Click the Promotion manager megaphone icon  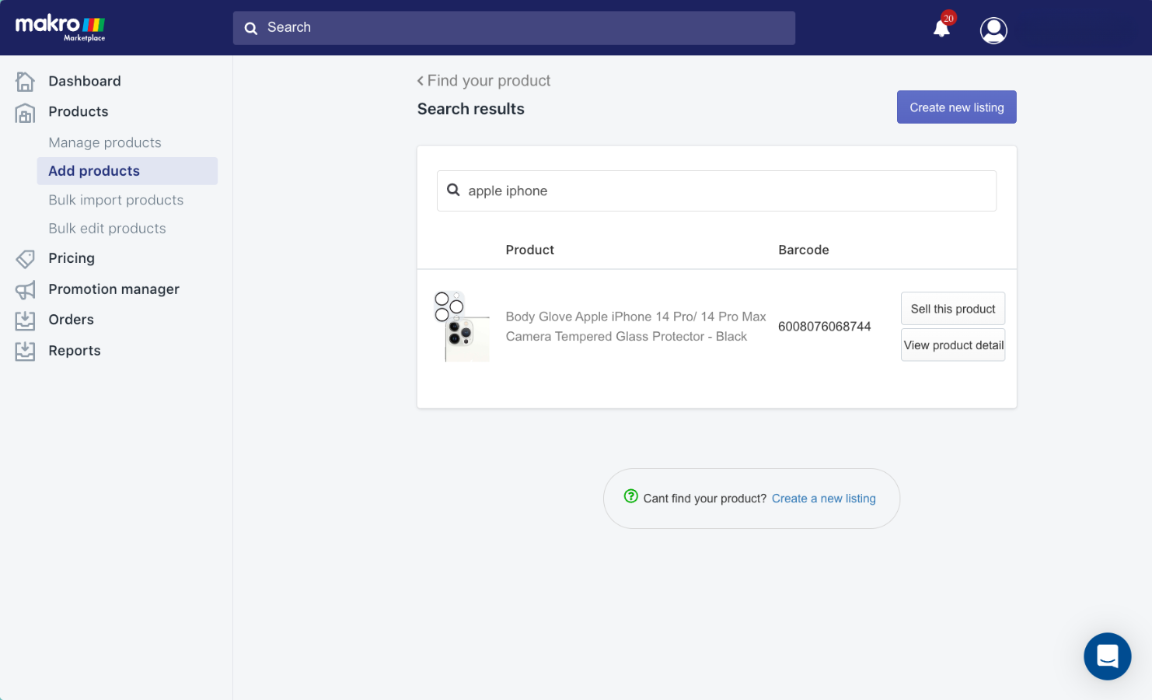26,290
